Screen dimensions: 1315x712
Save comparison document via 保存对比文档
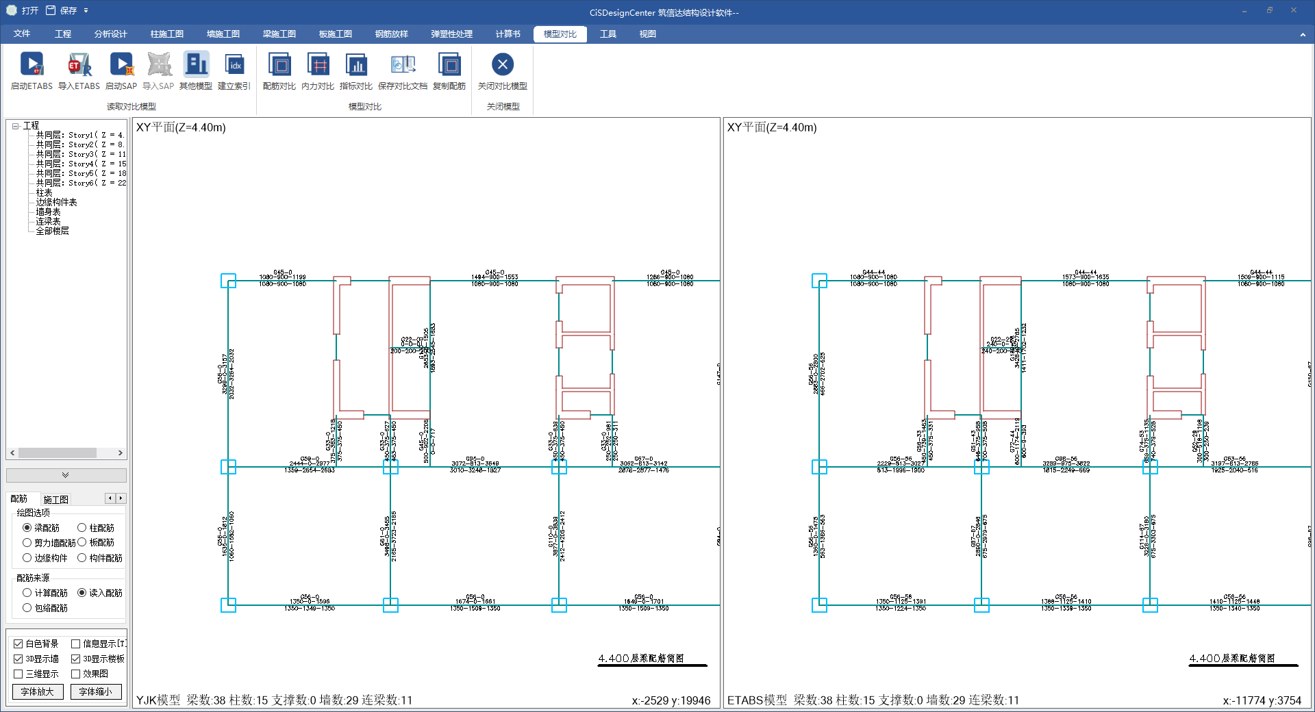tap(403, 65)
